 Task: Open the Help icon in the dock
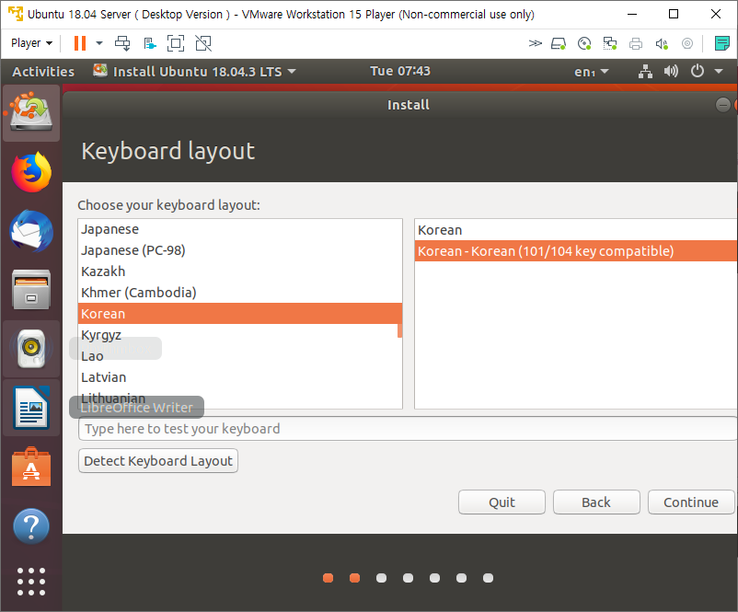point(31,525)
